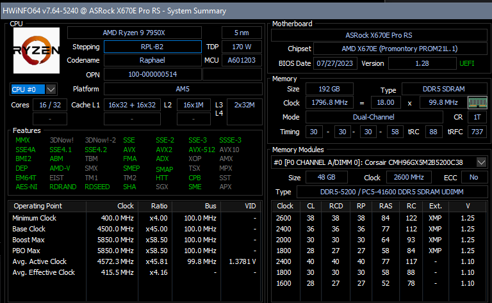Select the 2600 XMP 1.25 timing row
492x303 pixels.
(380, 218)
